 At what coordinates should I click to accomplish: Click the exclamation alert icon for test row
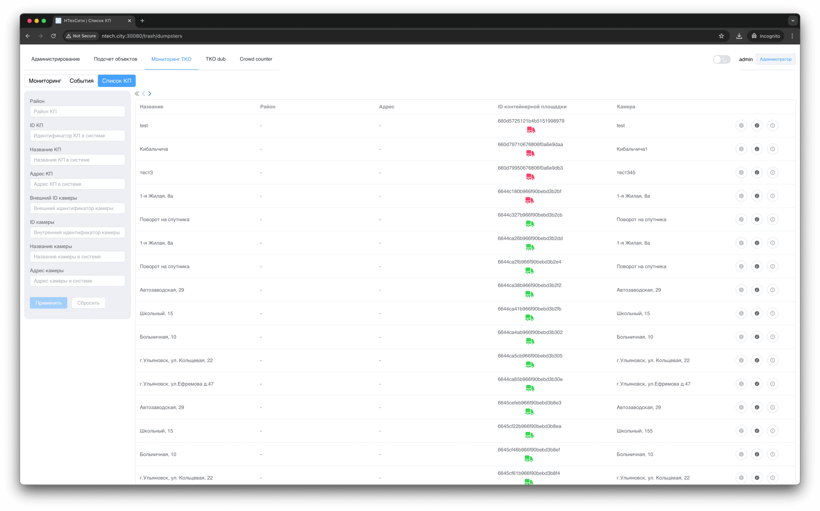[x=772, y=126]
